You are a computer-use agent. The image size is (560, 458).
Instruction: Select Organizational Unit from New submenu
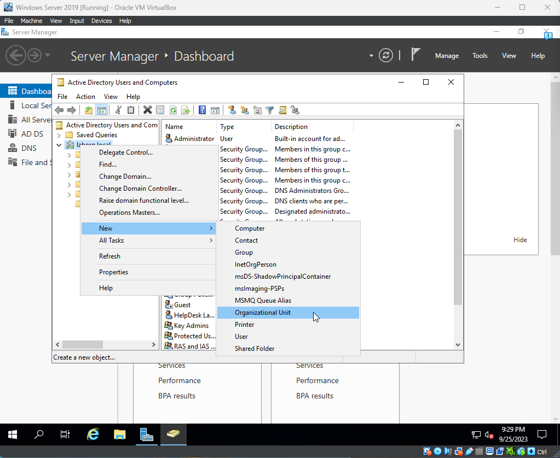288,313
